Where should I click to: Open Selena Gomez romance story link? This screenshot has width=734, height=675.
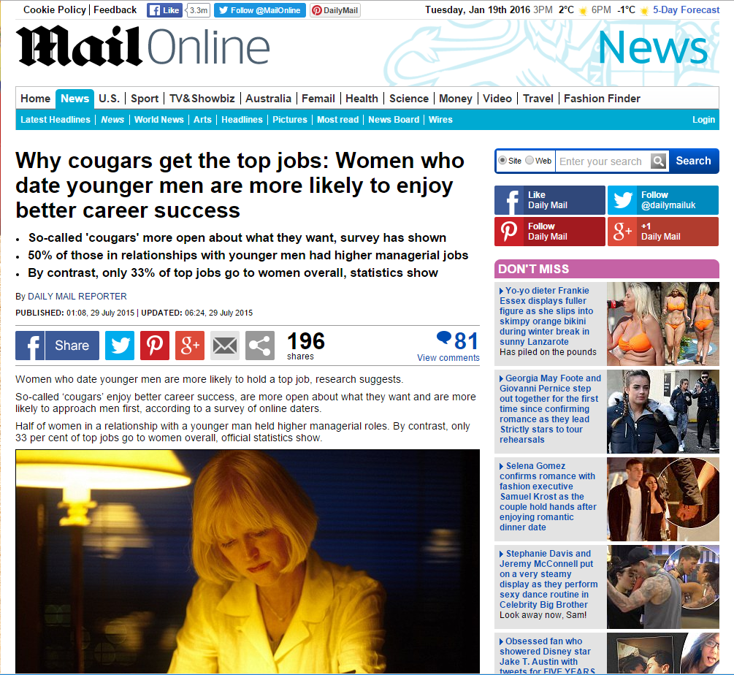point(548,497)
